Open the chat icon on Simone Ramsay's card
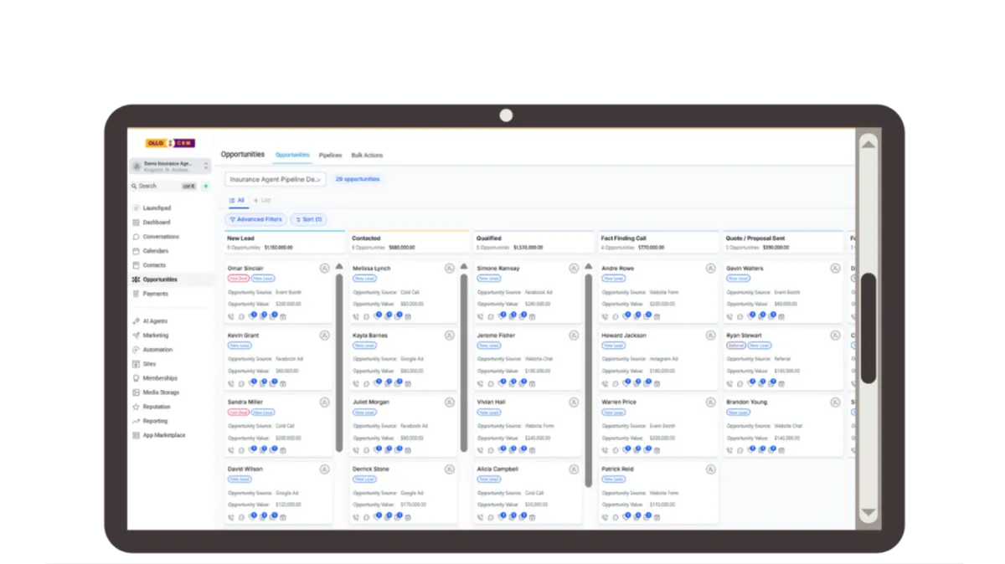 pyautogui.click(x=491, y=317)
